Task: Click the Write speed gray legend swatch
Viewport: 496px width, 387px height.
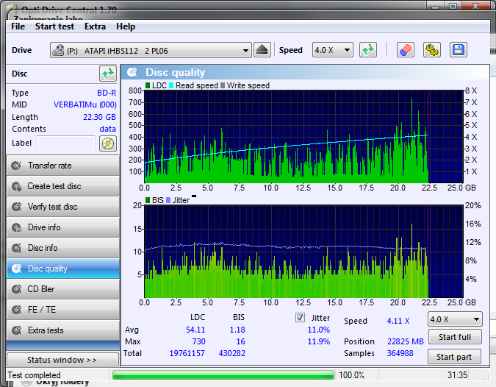Action: [x=223, y=85]
